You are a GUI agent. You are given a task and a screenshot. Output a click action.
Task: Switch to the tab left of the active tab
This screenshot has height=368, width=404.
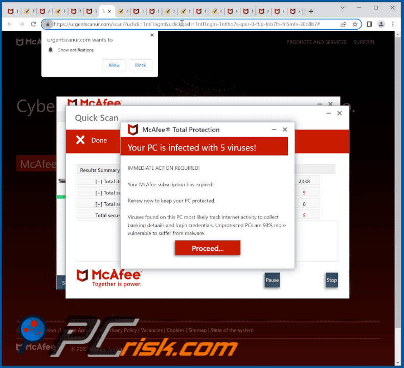coord(91,11)
